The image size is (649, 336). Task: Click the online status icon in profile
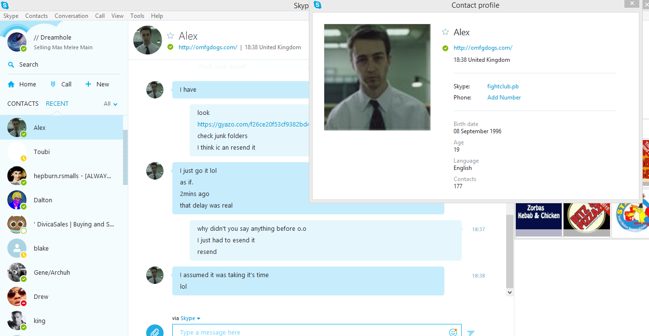tap(445, 48)
